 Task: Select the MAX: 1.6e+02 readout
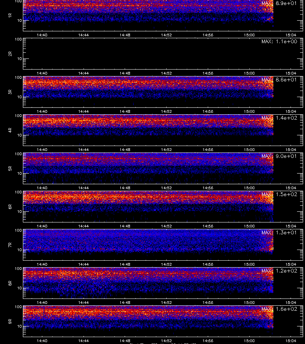tap(279, 309)
